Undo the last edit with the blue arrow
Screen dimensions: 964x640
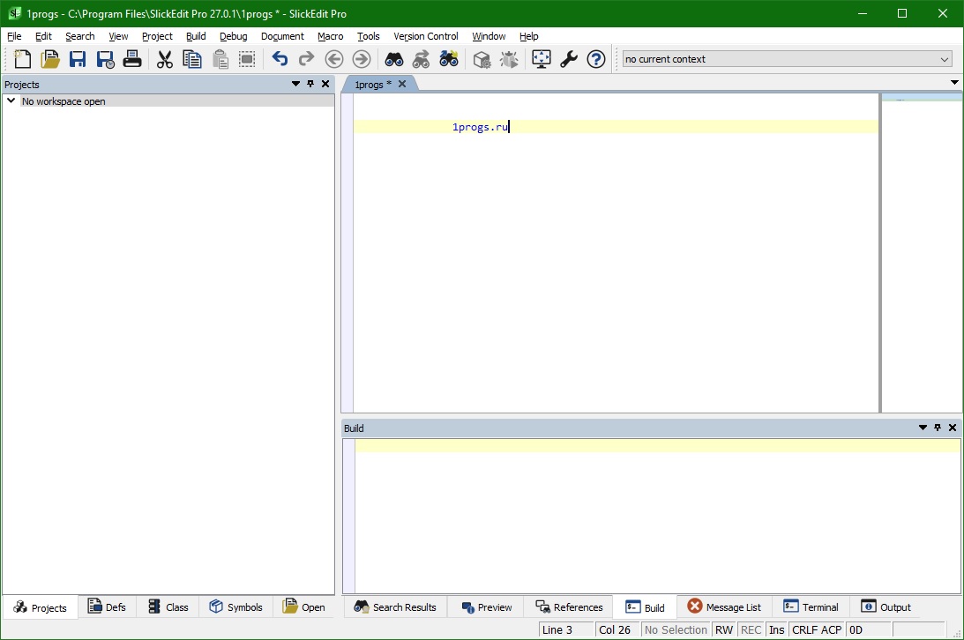[x=280, y=59]
